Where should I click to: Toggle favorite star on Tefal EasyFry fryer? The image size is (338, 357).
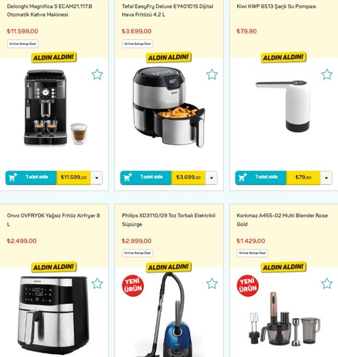(x=212, y=74)
